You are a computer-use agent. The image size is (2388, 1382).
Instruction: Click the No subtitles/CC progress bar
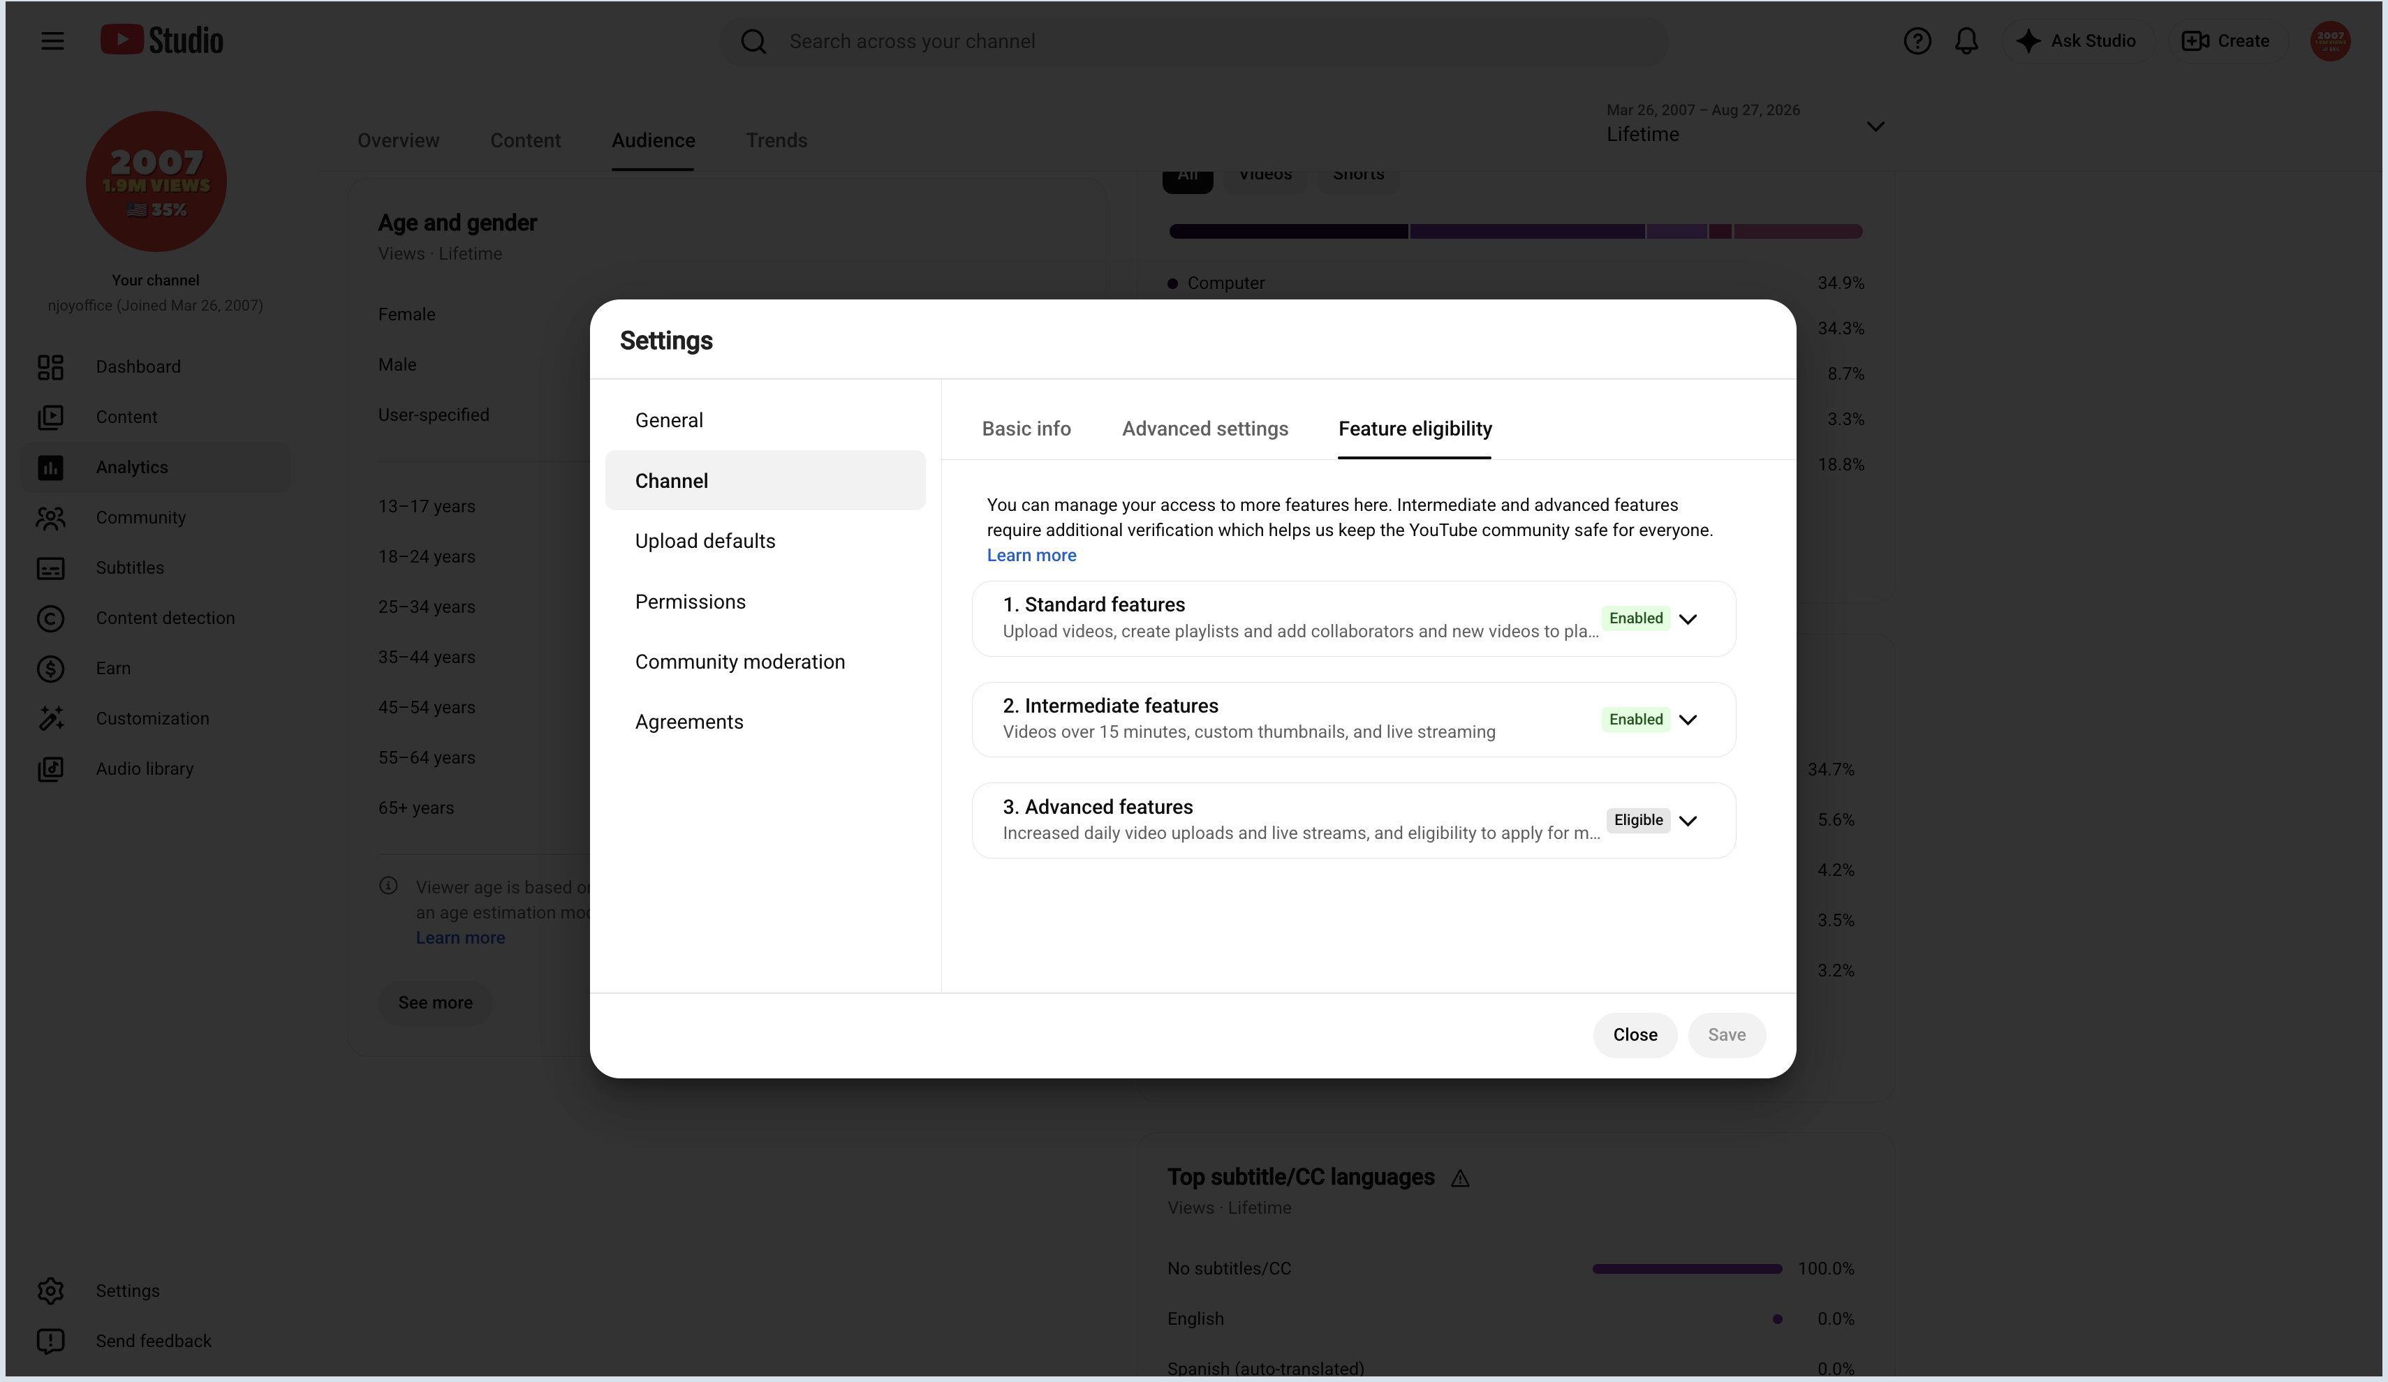[1687, 1268]
